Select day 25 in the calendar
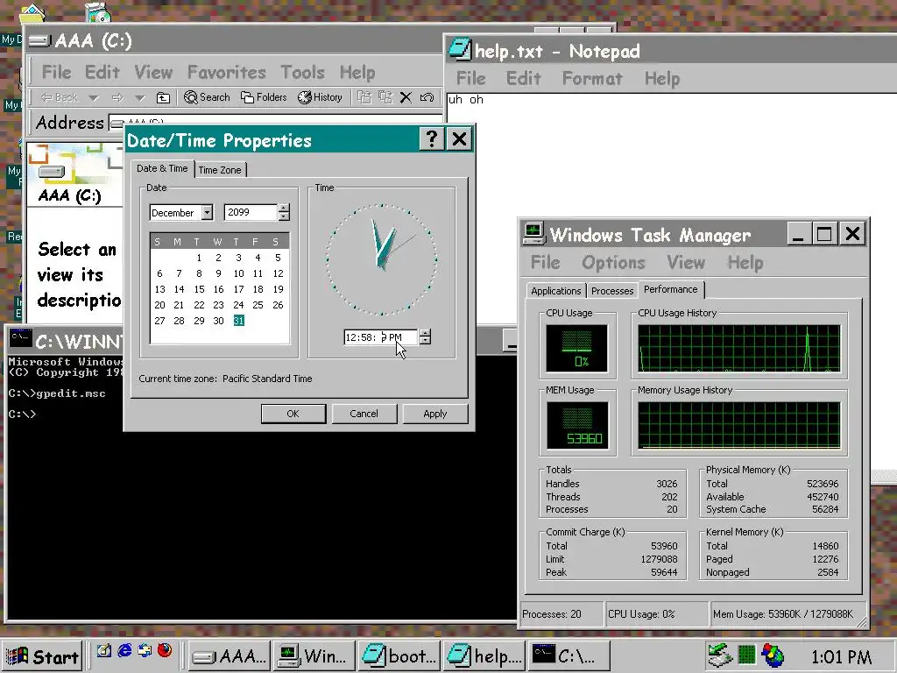897x673 pixels. pyautogui.click(x=258, y=305)
